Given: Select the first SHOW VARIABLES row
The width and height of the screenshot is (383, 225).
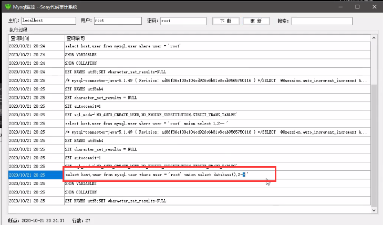Looking at the screenshot, I should tap(158, 55).
